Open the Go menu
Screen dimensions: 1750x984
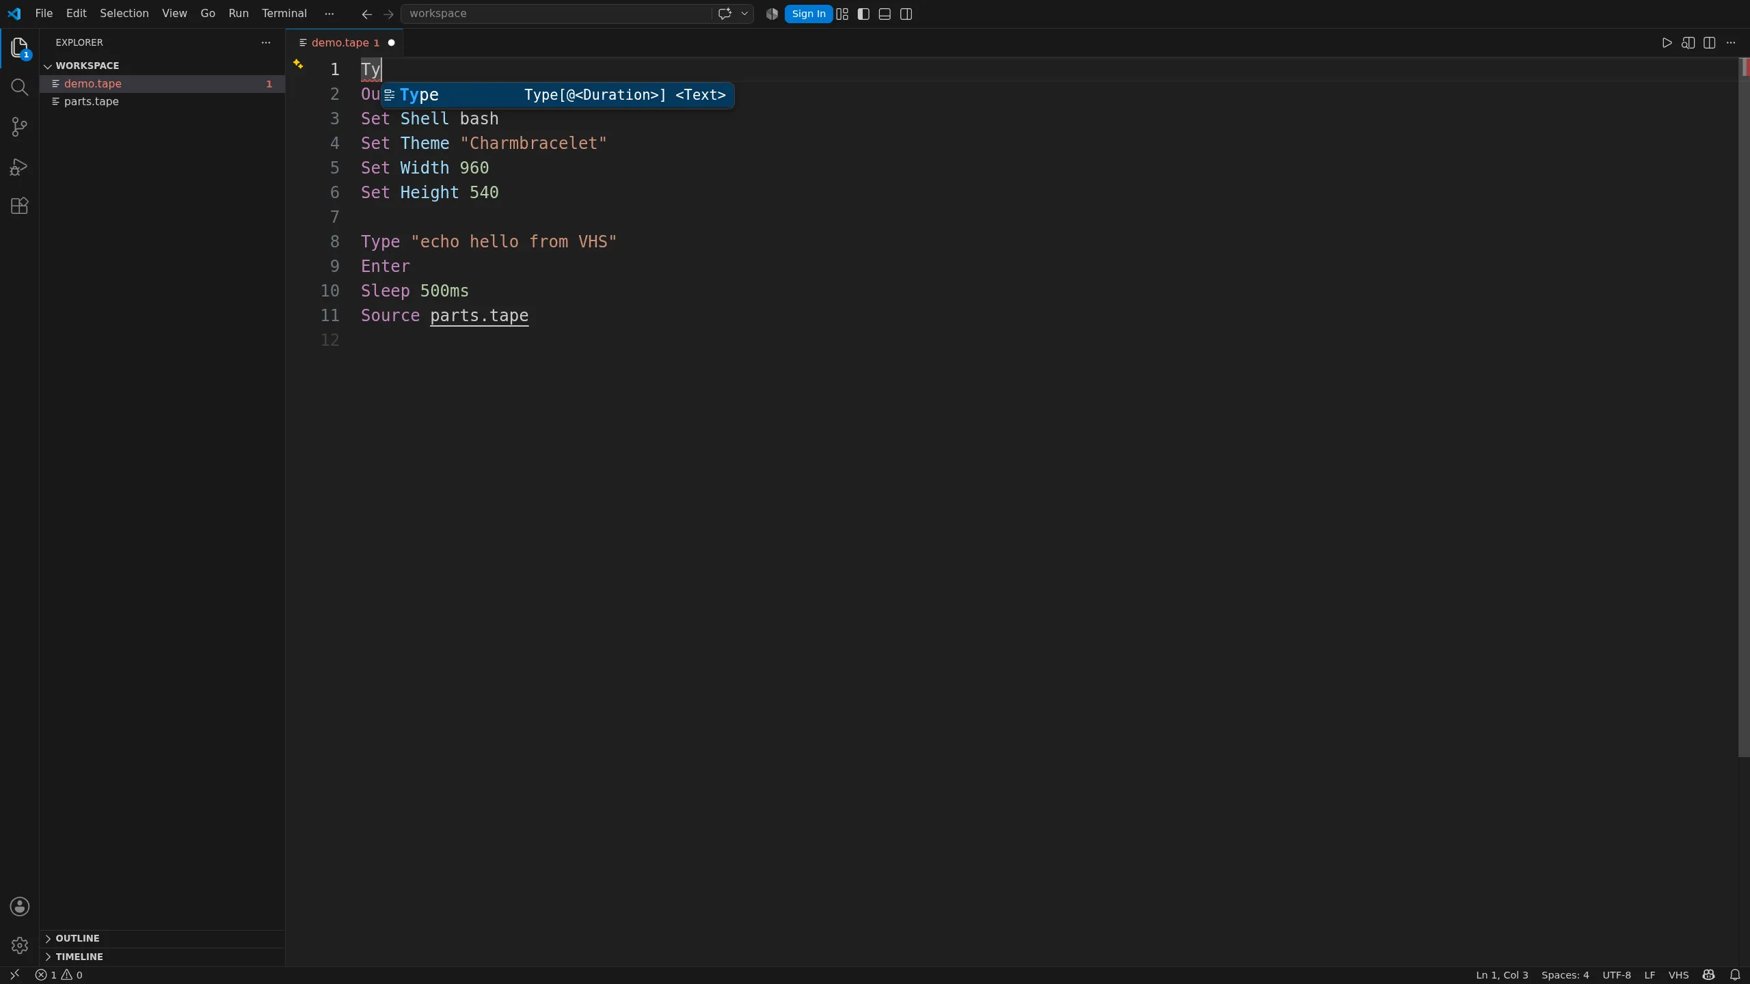pos(208,14)
